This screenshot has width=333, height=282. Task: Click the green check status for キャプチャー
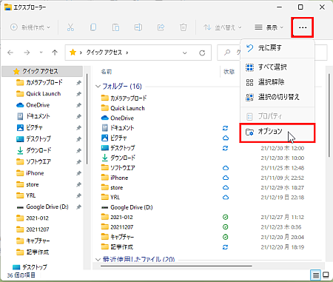[225, 237]
